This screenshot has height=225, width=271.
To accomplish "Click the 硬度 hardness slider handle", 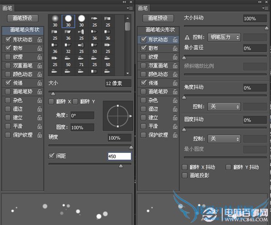I will click(x=131, y=147).
